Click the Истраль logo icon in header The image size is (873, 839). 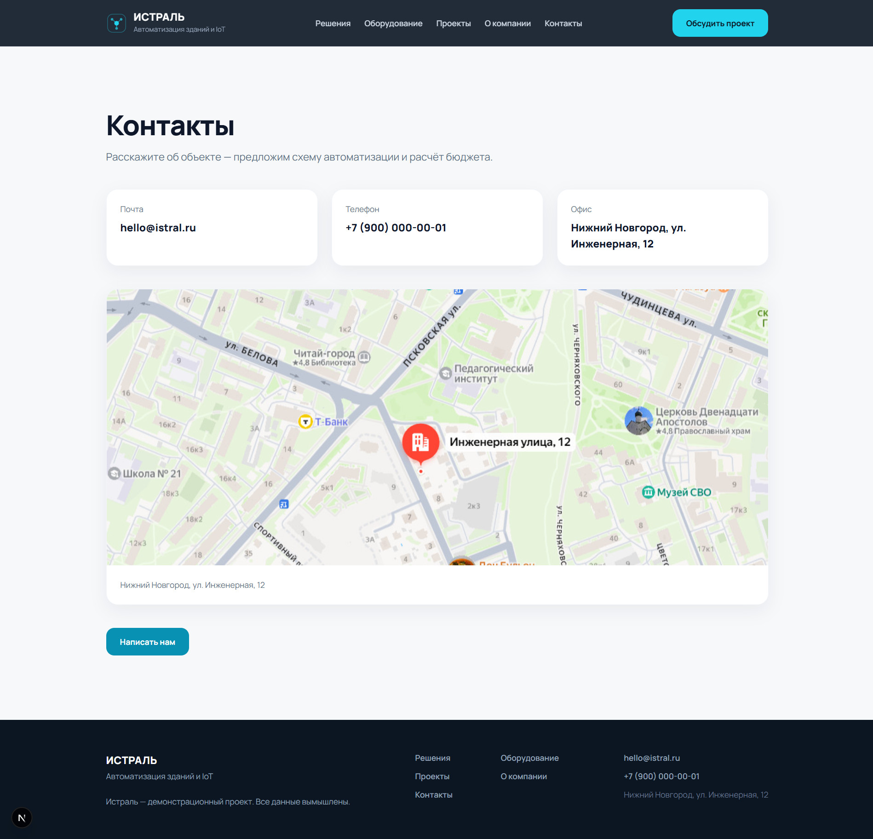[116, 23]
